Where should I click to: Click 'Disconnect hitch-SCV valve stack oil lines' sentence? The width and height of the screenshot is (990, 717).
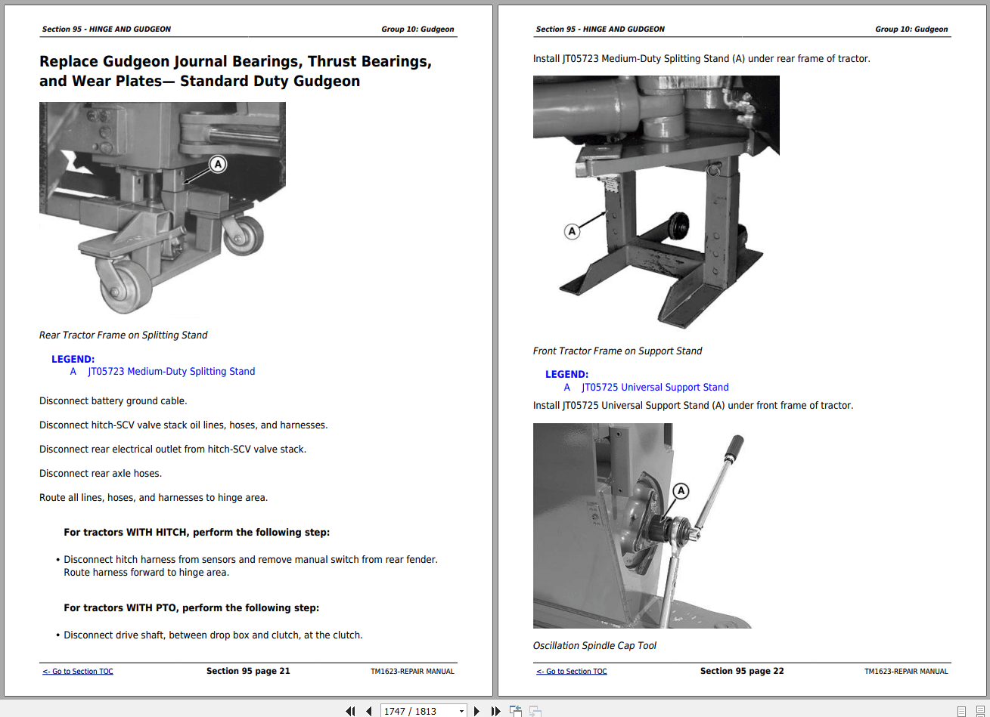pos(184,425)
